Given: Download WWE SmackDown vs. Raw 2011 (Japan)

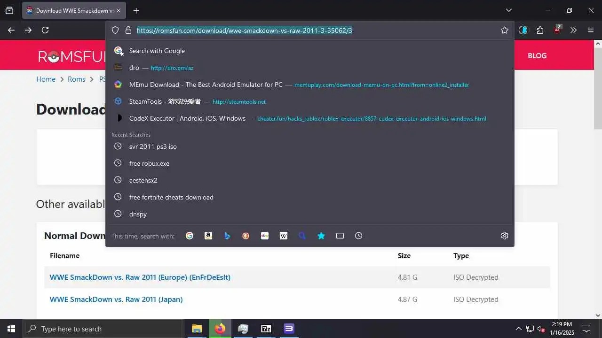Looking at the screenshot, I should point(116,300).
